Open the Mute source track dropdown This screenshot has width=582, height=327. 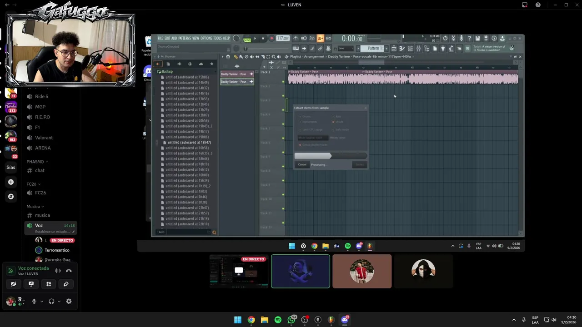(313, 138)
